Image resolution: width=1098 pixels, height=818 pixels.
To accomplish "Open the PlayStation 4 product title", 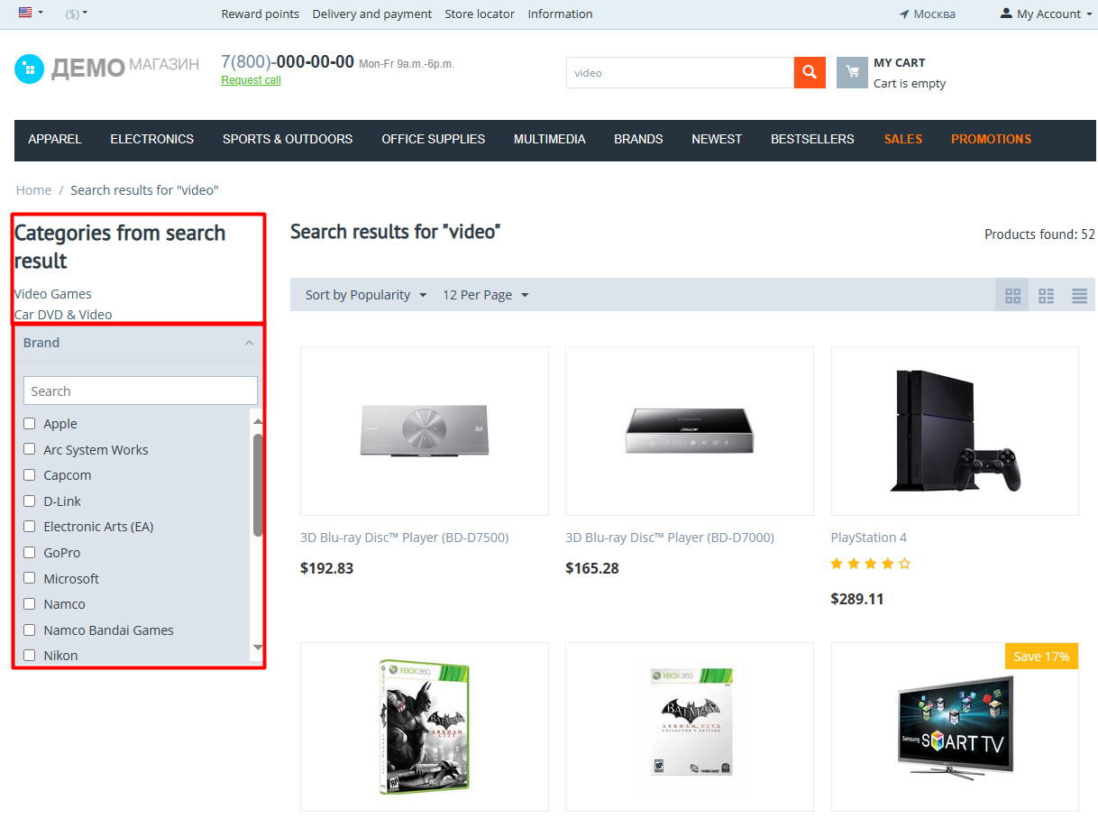I will click(869, 538).
